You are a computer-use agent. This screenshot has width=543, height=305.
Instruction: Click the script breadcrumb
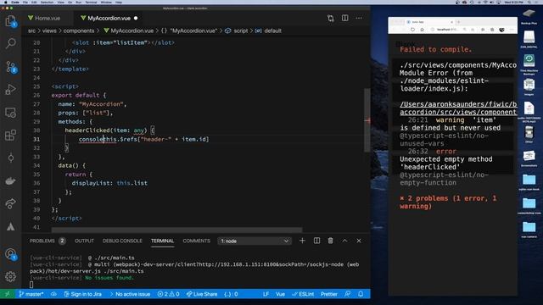tap(237, 30)
